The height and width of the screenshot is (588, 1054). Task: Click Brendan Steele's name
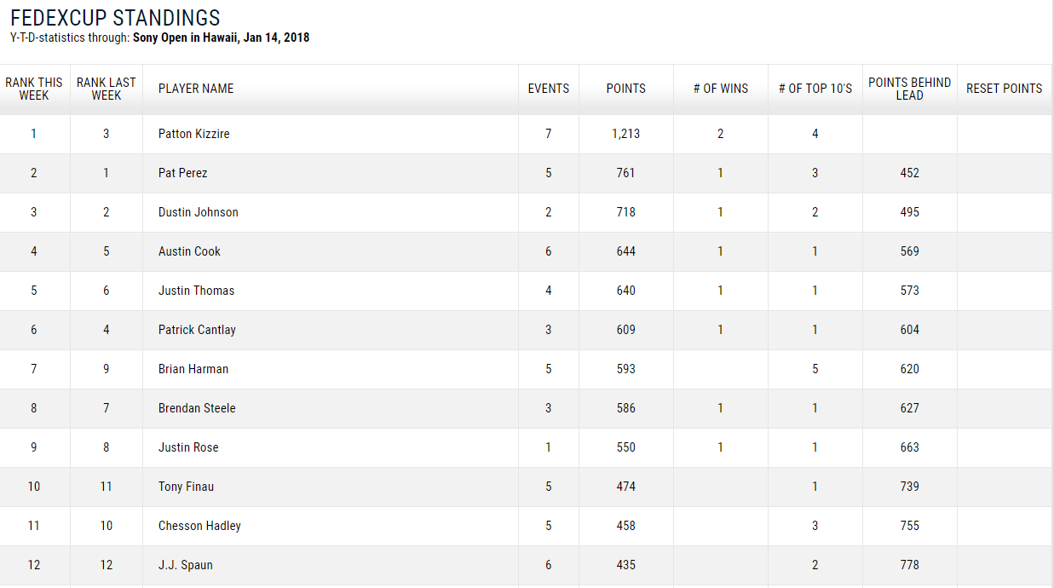click(x=196, y=408)
